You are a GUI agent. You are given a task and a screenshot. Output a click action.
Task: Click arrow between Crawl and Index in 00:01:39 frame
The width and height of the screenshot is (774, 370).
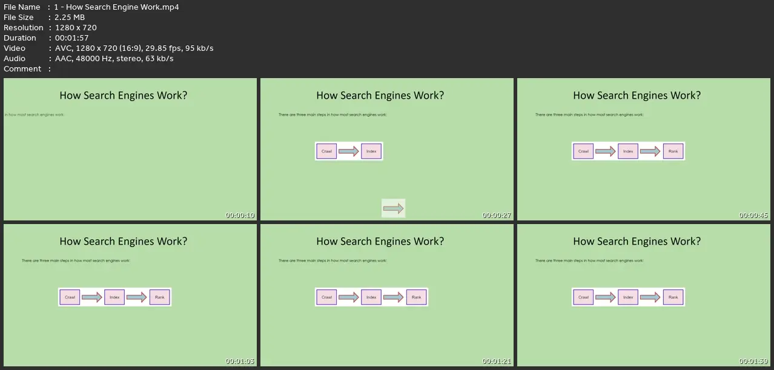point(606,297)
